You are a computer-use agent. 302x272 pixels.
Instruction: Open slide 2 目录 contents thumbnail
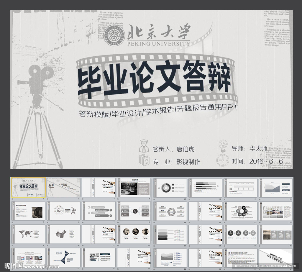coord(63,187)
